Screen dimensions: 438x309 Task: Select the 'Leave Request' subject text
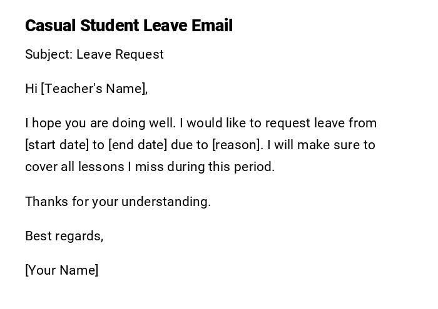tap(120, 54)
